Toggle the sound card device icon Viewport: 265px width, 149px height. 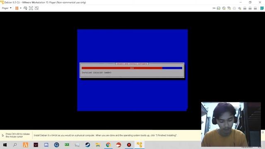239,8
